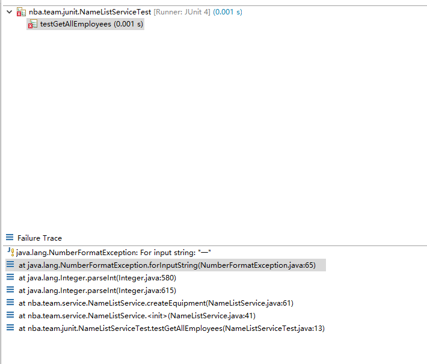The width and height of the screenshot is (427, 364).
Task: Click the failed test icon beside testGetAllEmployees
Action: pos(32,24)
